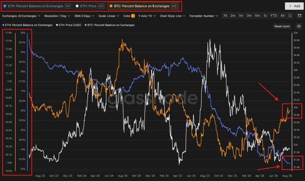Screen dimensions: 305x181
Task: Click the Feb '26 x-axis label
Action: click(246, 176)
